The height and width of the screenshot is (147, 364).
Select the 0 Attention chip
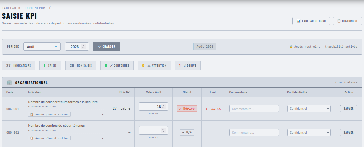point(154,66)
